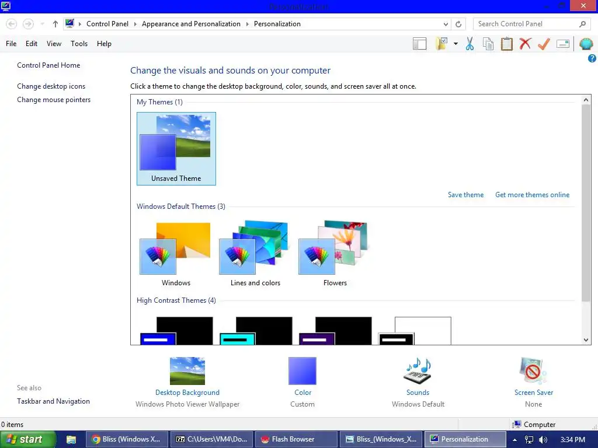Open Desktop Background settings icon
This screenshot has width=598, height=448.
[187, 370]
